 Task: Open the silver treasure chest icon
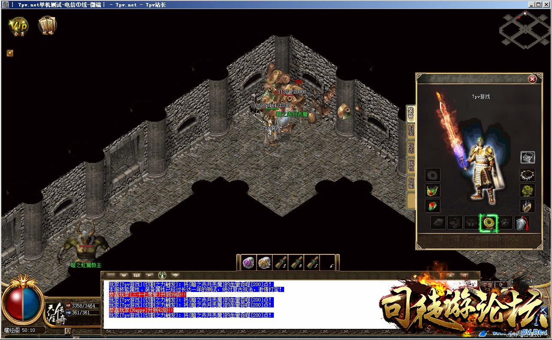[528, 157]
